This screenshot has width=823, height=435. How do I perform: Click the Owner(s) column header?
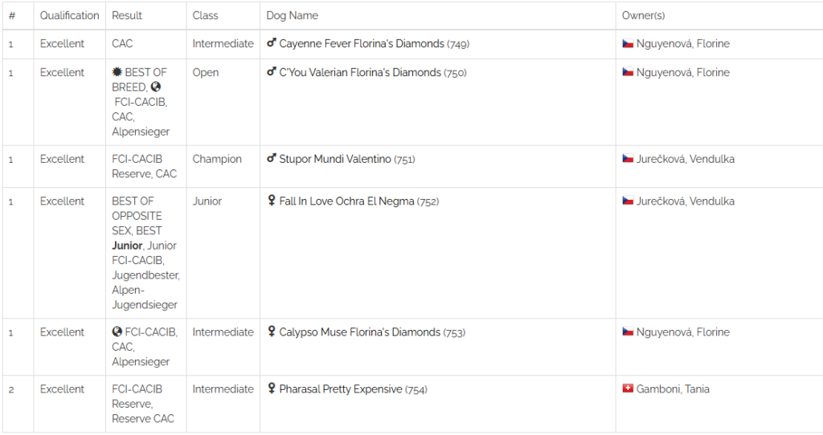pos(644,15)
